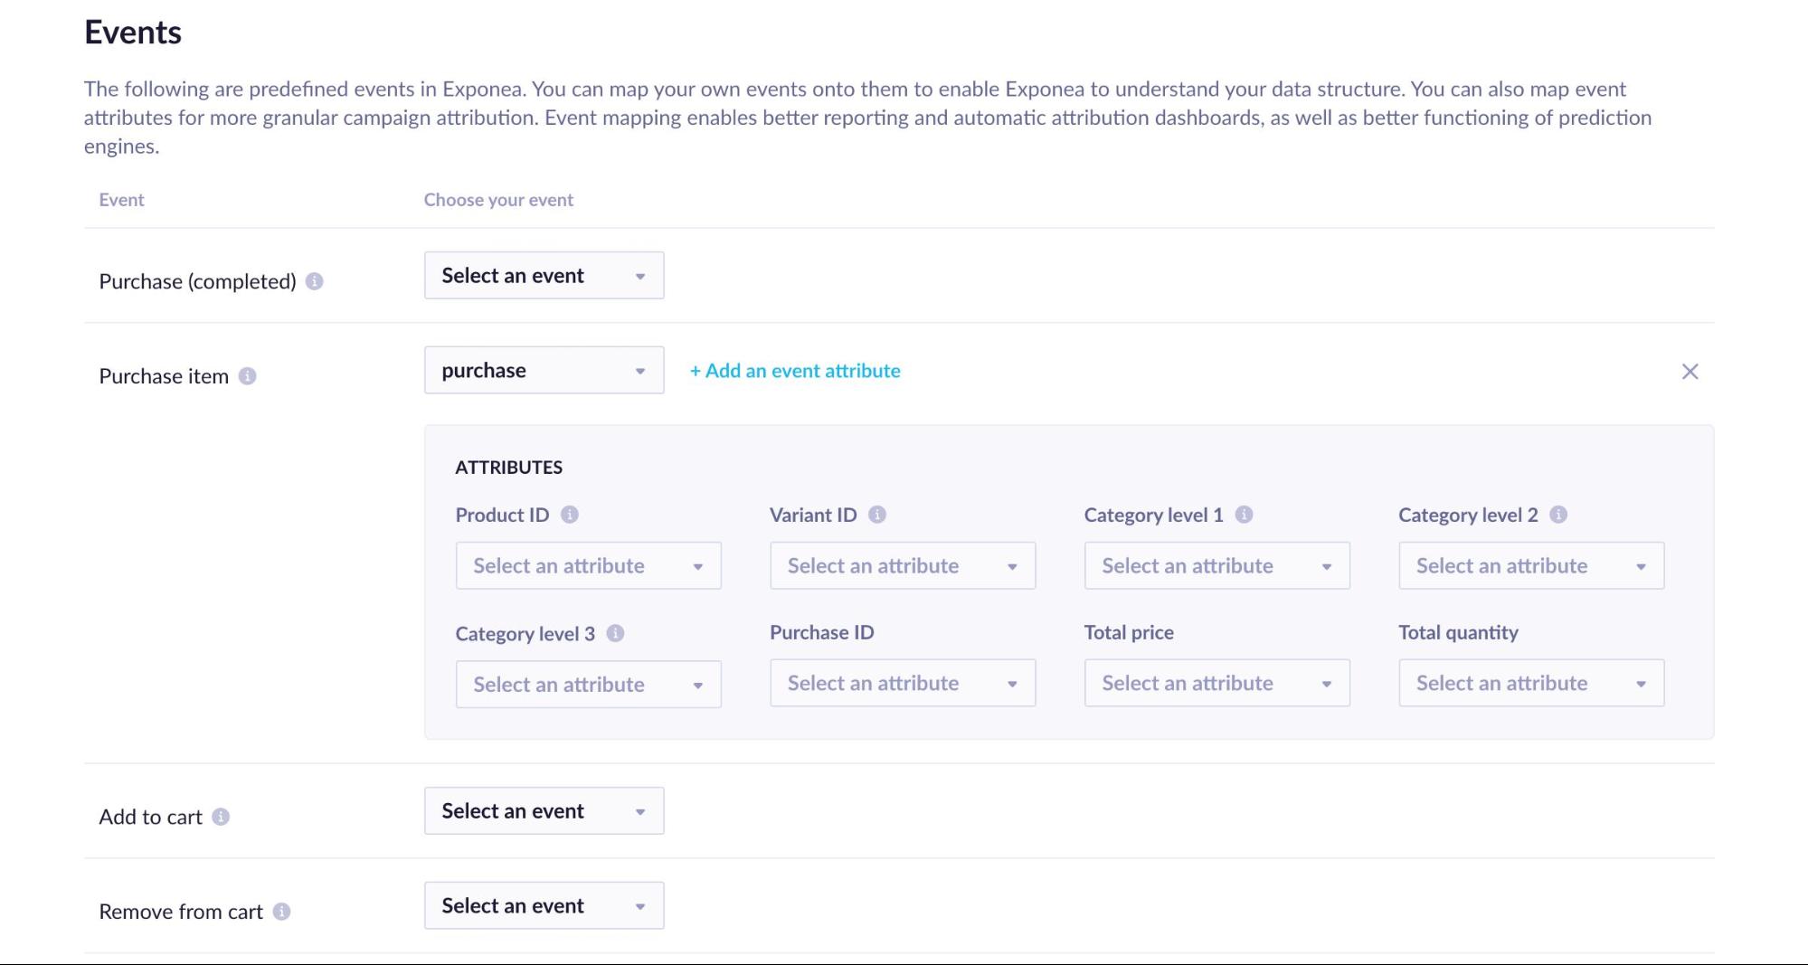Select an attribute for Product ID
This screenshot has width=1808, height=965.
[x=588, y=566]
